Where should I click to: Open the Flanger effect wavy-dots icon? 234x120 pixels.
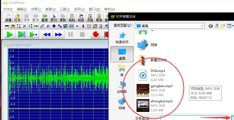(36, 26)
